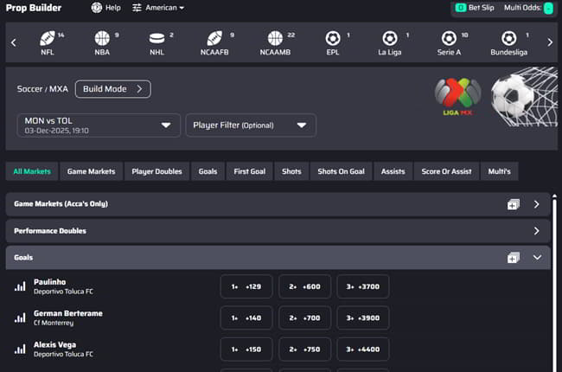Switch to Assists tab
562x372 pixels.
click(x=393, y=171)
